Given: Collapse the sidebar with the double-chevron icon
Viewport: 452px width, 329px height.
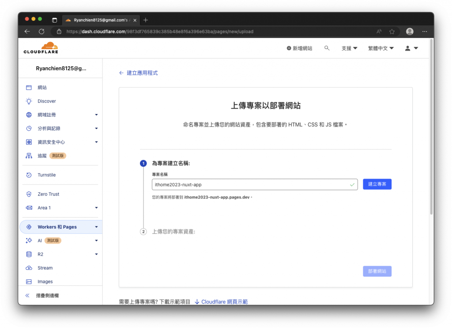Looking at the screenshot, I should click(27, 295).
